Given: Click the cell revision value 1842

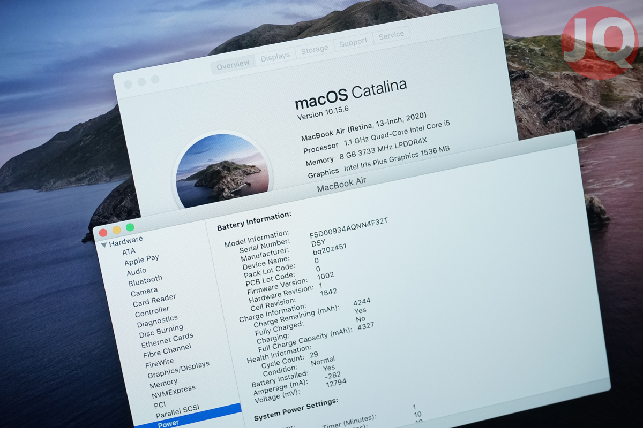Looking at the screenshot, I should pos(328,293).
